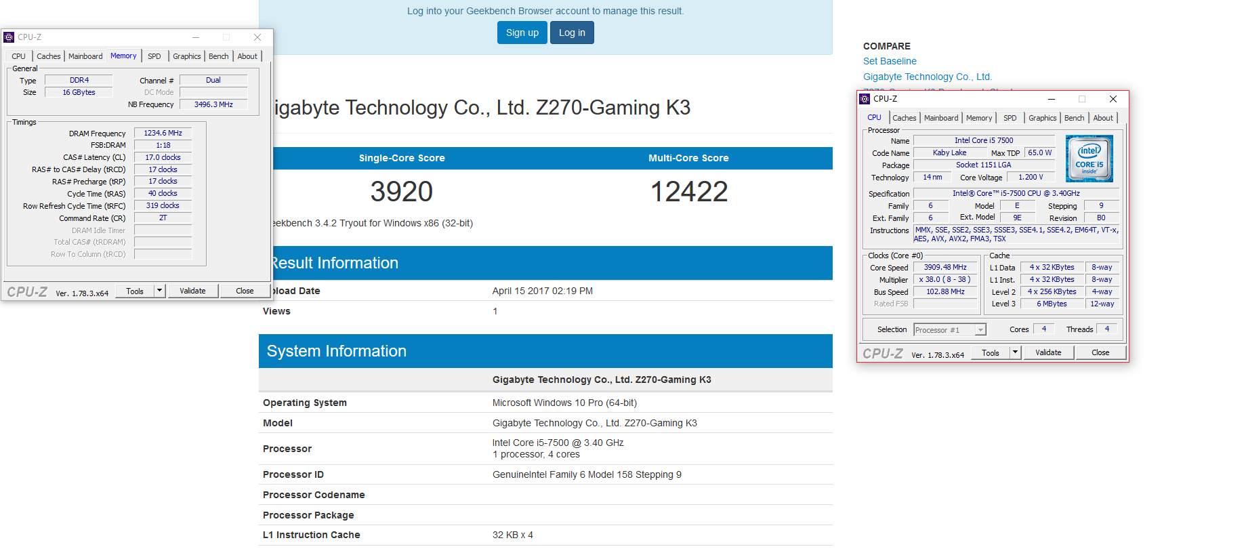Click the Bus Speed 102.88 MHz value
1246x551 pixels.
(x=945, y=291)
